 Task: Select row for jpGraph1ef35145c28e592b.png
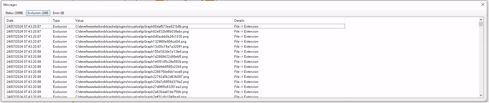pos(175,61)
